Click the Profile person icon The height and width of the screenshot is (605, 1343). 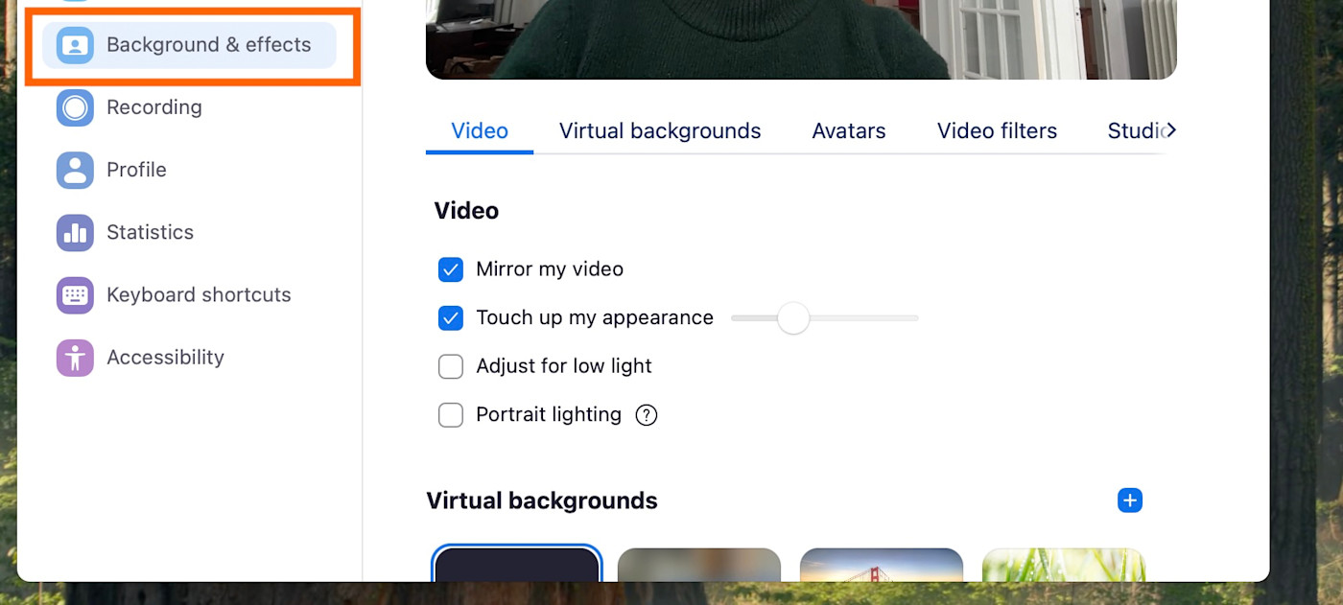click(75, 170)
